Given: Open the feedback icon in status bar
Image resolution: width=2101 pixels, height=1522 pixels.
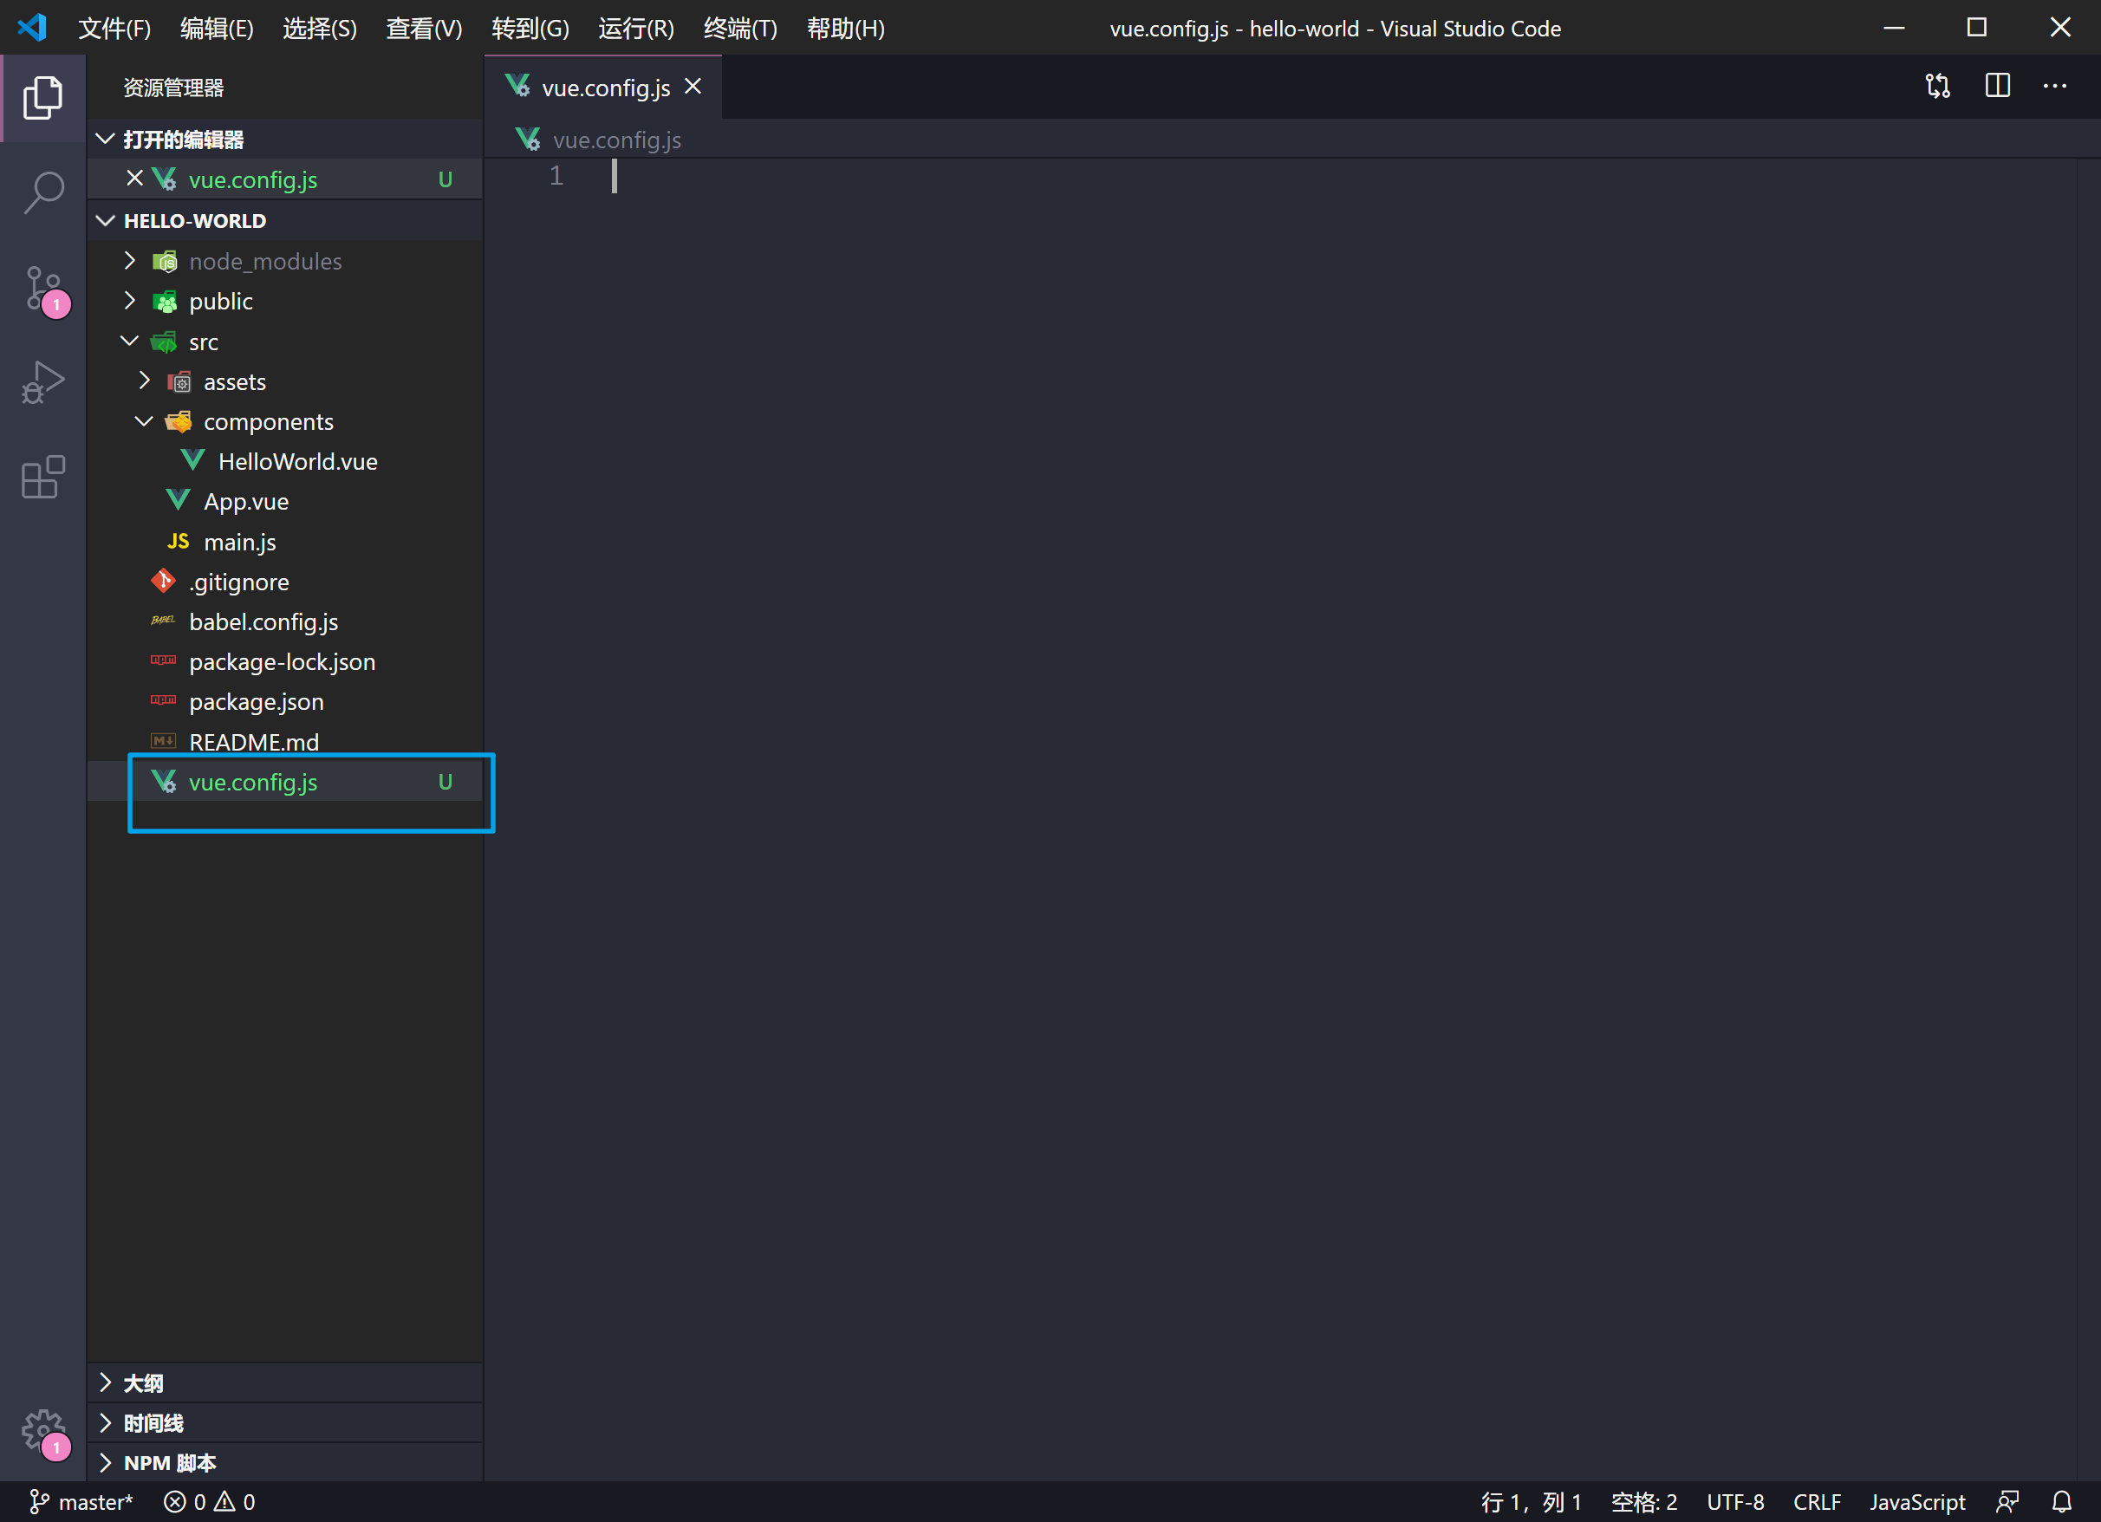Looking at the screenshot, I should point(2008,1501).
